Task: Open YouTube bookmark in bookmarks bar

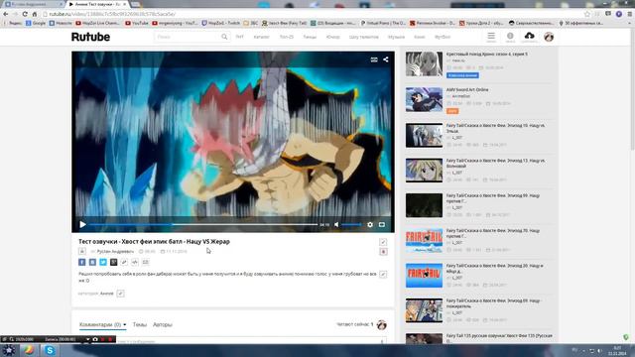Action: pos(137,23)
